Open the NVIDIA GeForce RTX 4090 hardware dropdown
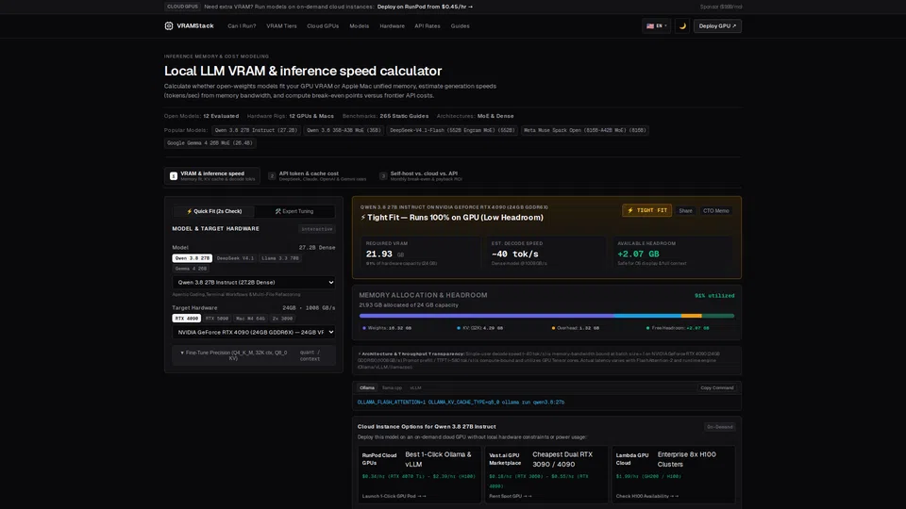The image size is (906, 509). [254, 332]
